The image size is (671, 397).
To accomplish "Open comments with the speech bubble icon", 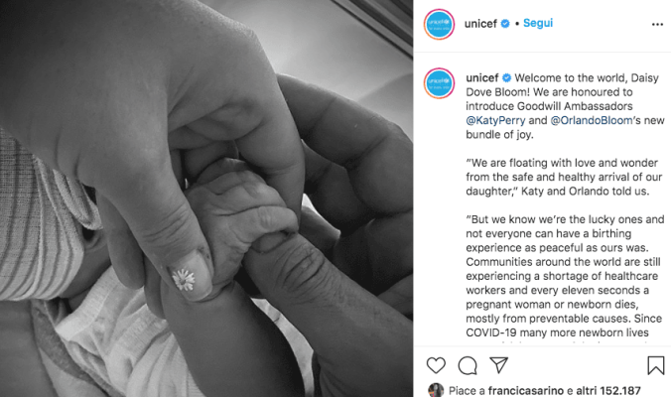I will 468,365.
